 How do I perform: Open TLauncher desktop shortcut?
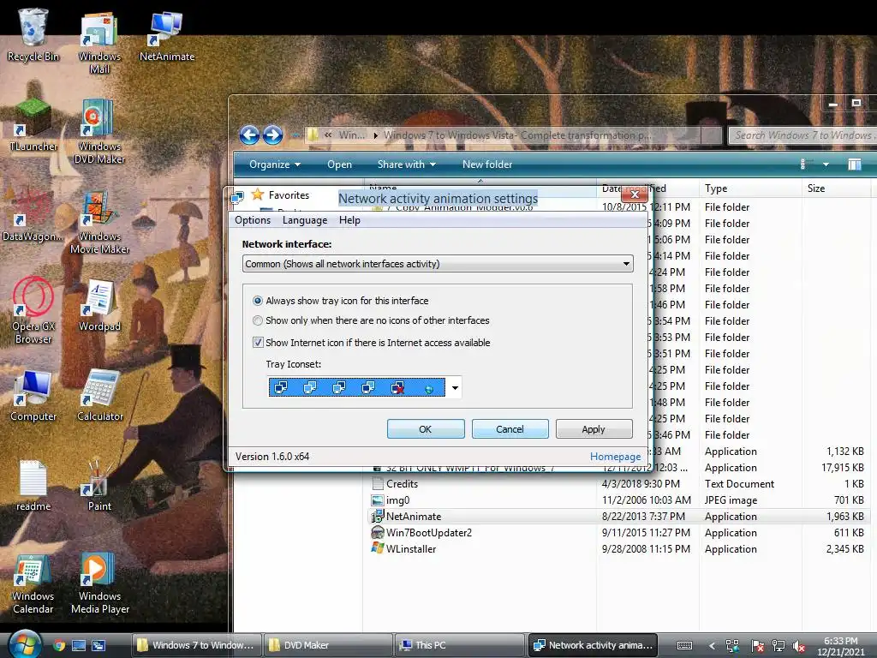[33, 125]
